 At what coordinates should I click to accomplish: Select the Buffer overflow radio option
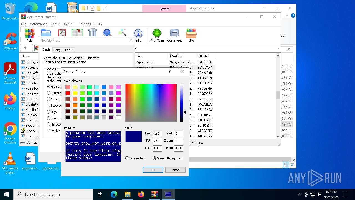point(49,93)
